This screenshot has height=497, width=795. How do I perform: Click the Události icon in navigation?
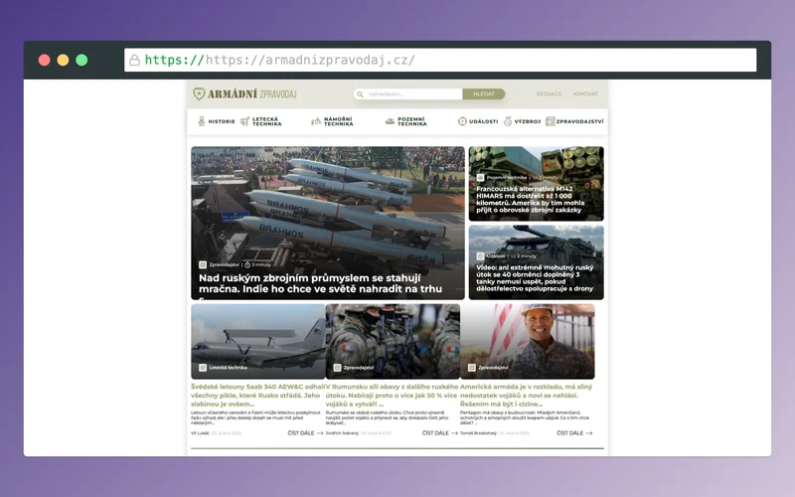point(462,121)
